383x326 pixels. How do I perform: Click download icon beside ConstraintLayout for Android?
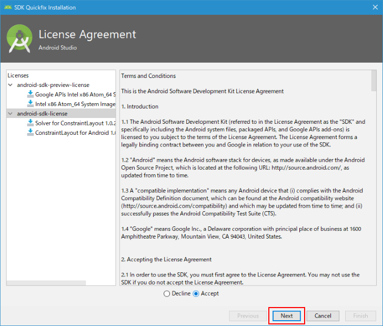(x=31, y=132)
